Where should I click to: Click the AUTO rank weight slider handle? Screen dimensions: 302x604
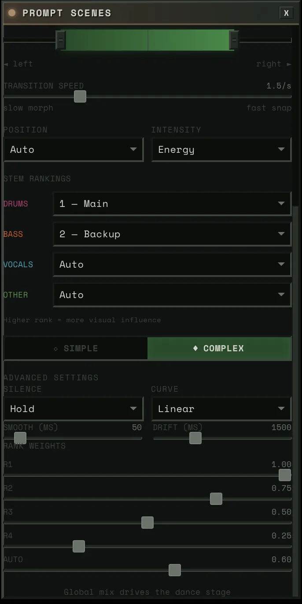coord(174,570)
